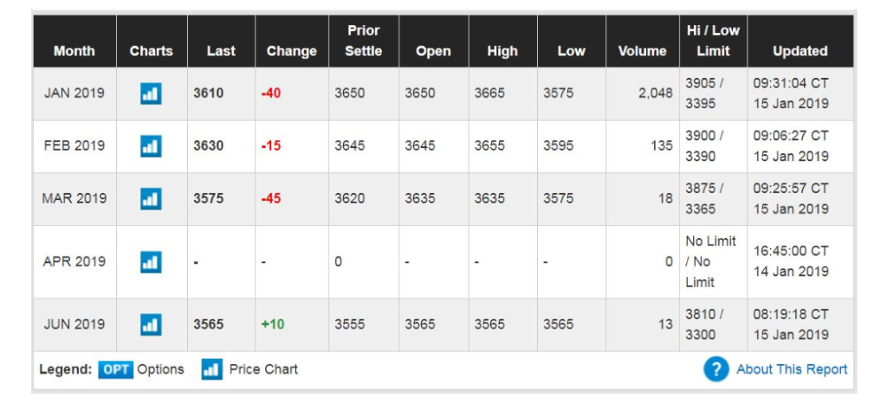887x404 pixels.
Task: Open price chart for FEB 2019
Action: coord(151,145)
